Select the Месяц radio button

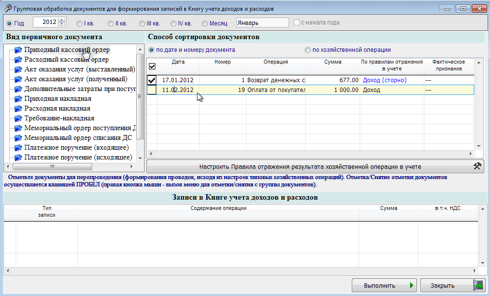coord(205,23)
